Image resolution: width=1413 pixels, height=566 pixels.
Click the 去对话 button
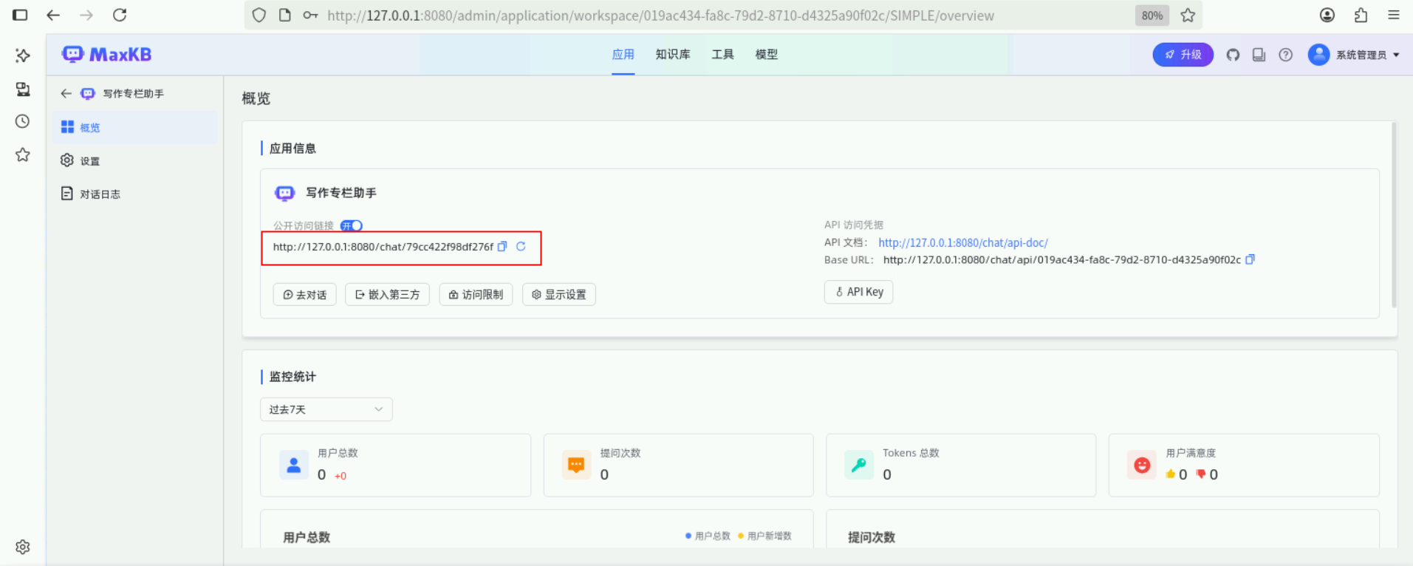click(x=305, y=295)
